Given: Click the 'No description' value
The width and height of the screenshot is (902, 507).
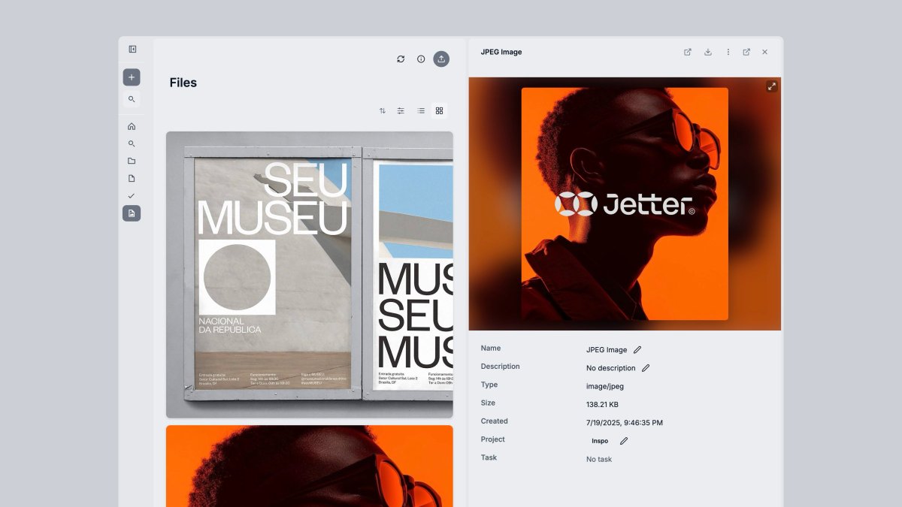Looking at the screenshot, I should (x=611, y=368).
